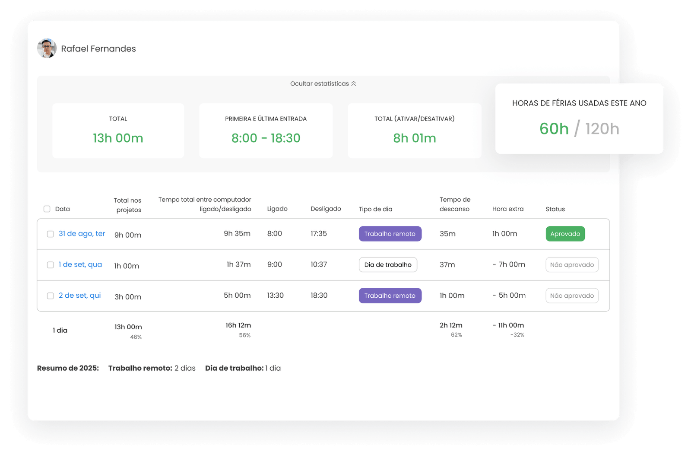The height and width of the screenshot is (455, 691).
Task: Click 'Ocultar estatísticas' text toggle
Action: point(319,83)
